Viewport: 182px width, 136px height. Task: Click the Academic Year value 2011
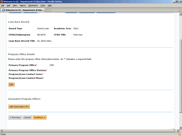tap(76, 28)
